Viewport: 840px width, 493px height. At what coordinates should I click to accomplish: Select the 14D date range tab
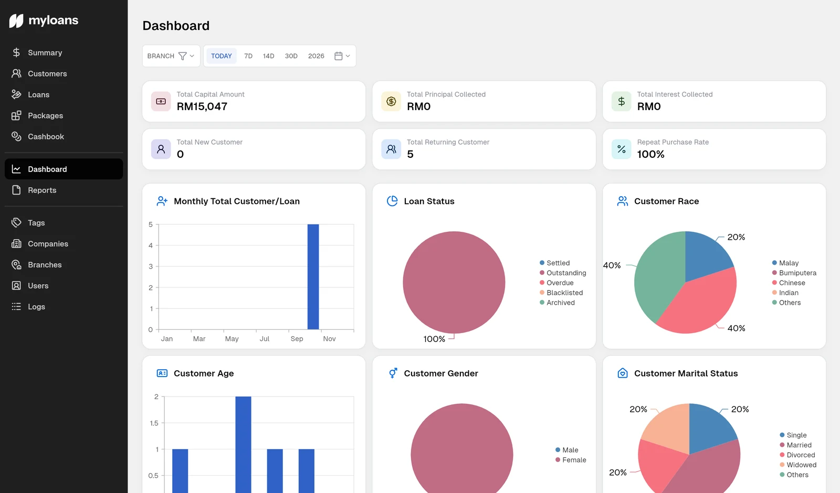click(268, 56)
